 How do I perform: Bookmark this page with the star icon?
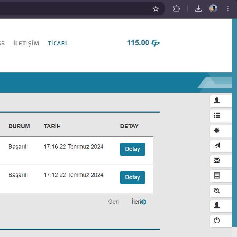point(156,9)
